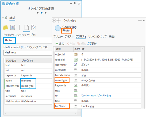The width and height of the screenshot is (146, 117).
Task: Switch to プレビュー tab
Action: point(58,36)
